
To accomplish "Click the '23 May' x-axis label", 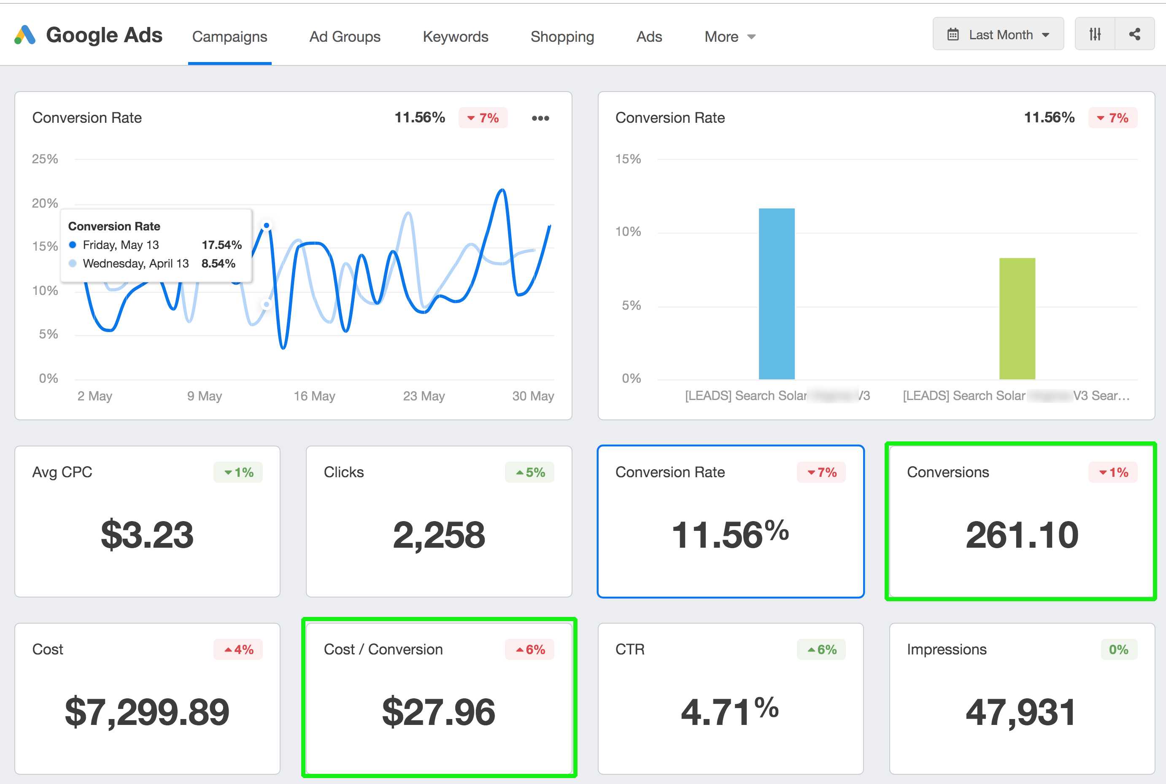I will [x=424, y=396].
